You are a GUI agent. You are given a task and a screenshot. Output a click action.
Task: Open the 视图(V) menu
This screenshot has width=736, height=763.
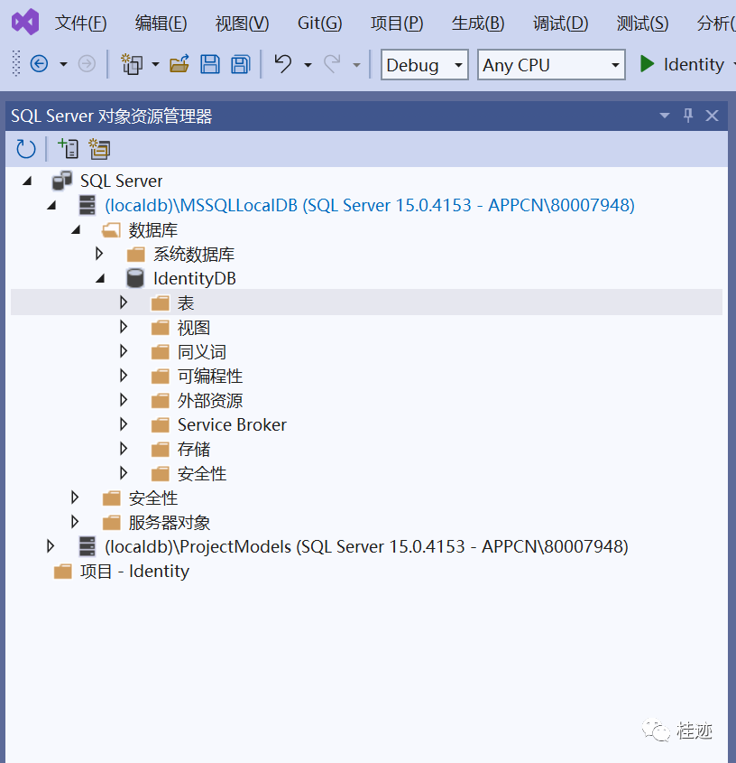click(x=242, y=23)
